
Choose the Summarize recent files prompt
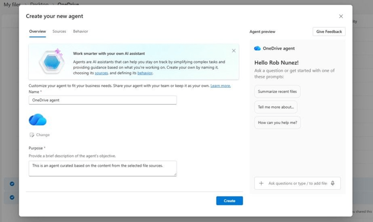[x=277, y=92]
